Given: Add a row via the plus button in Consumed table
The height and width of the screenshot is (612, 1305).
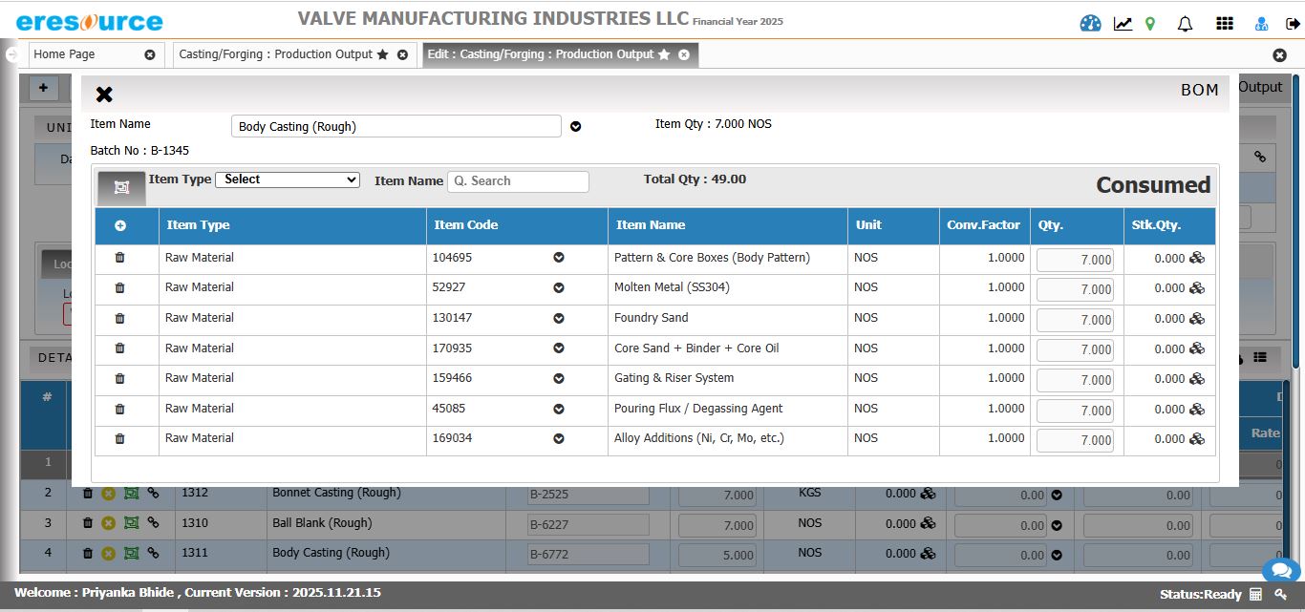Looking at the screenshot, I should (x=118, y=225).
